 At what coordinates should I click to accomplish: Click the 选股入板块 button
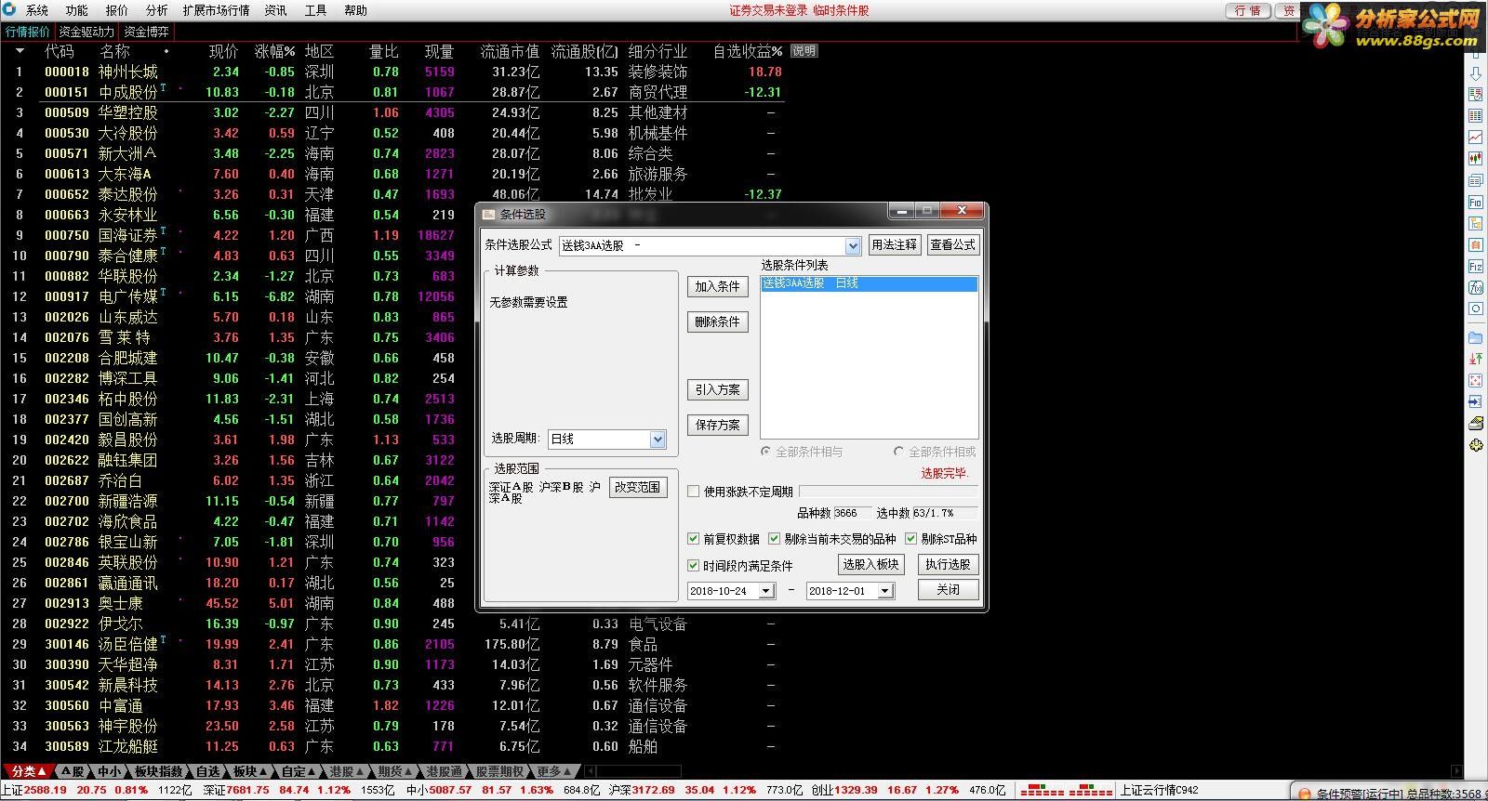pyautogui.click(x=871, y=564)
